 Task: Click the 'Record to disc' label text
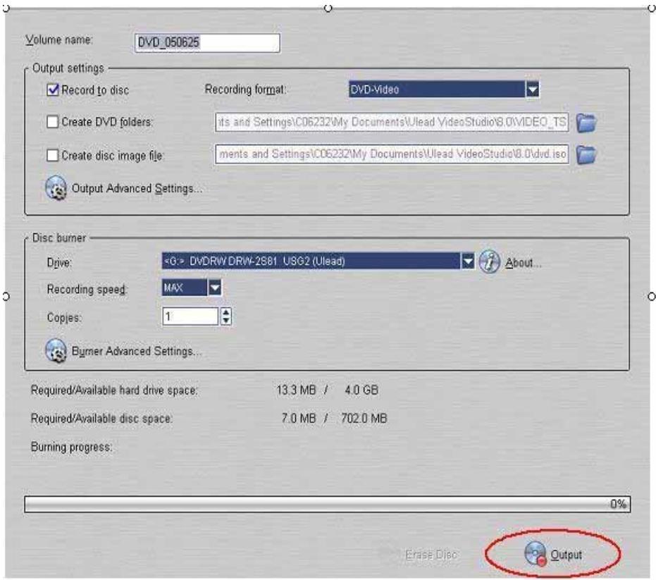pyautogui.click(x=95, y=90)
